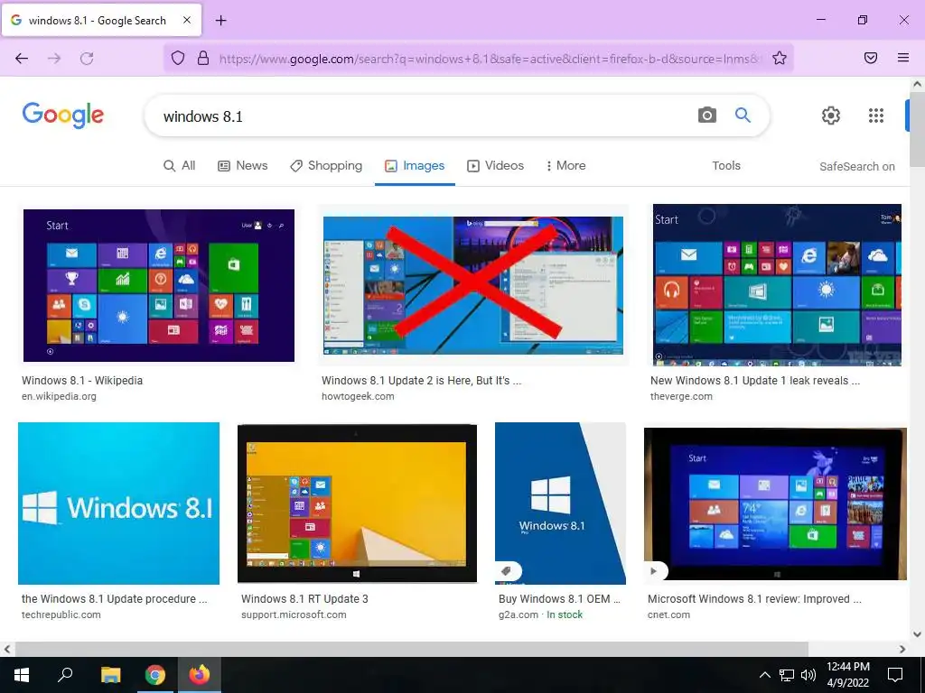
Task: Edit the windows 8.1 search box
Action: click(x=425, y=116)
